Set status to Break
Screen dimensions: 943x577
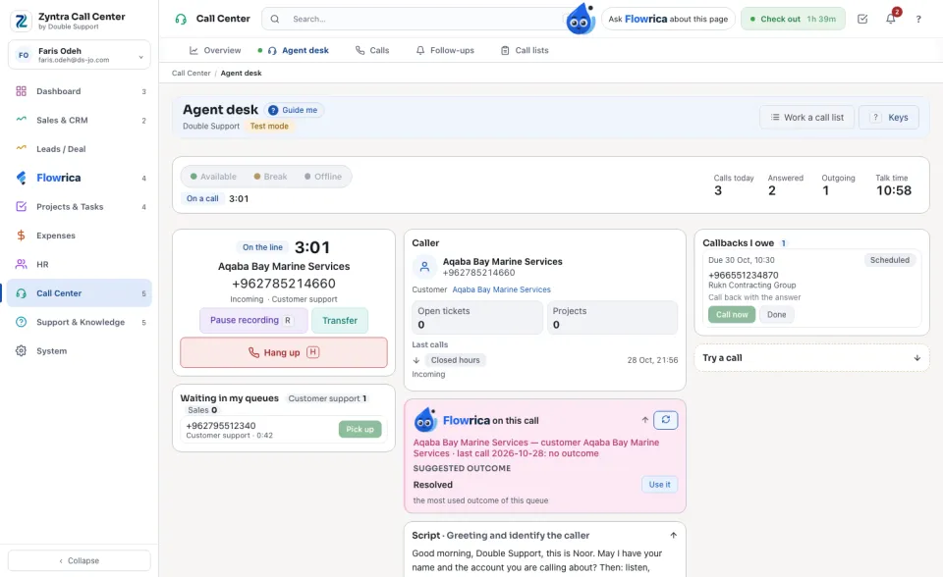click(270, 176)
